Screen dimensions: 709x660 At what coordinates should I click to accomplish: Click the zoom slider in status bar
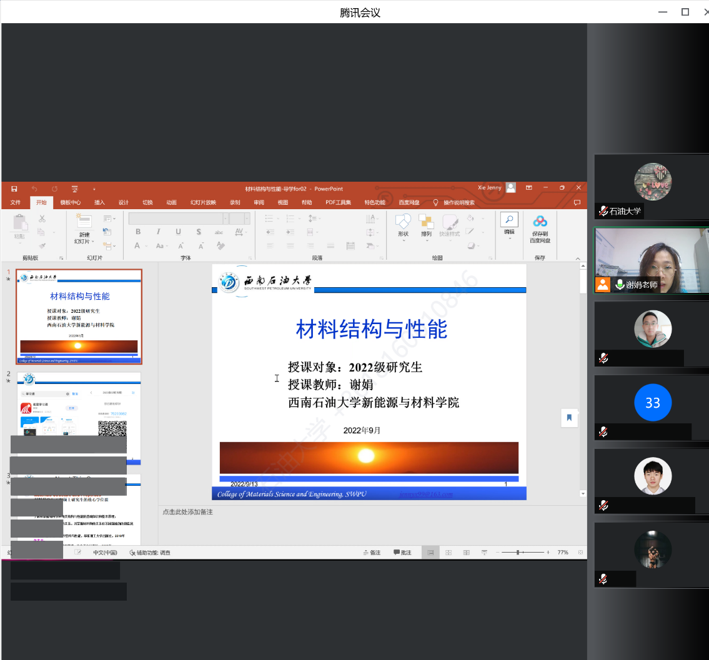click(518, 553)
